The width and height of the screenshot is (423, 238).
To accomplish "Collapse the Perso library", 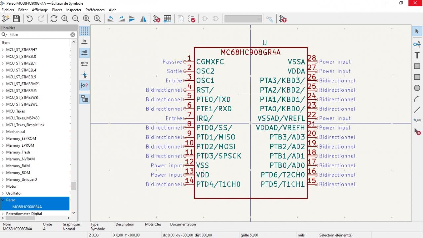I will [x=3, y=200].
